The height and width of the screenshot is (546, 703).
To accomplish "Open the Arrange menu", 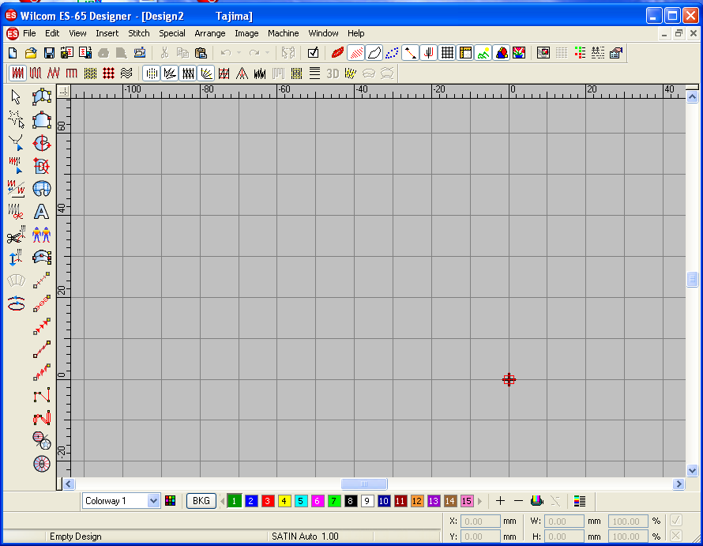I will 210,33.
